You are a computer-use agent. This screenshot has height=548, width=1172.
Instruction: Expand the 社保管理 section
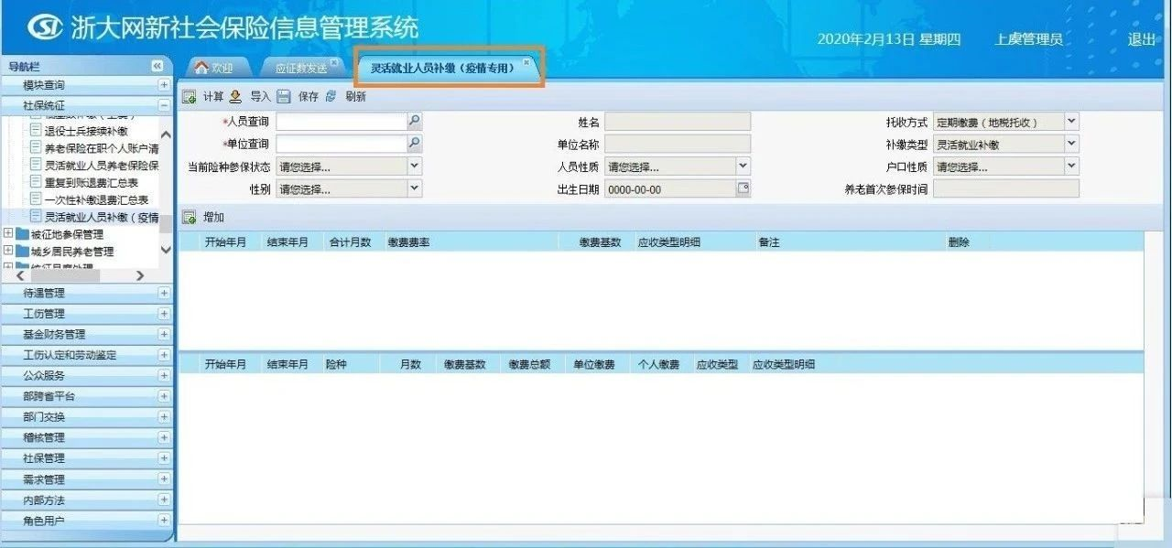point(164,458)
